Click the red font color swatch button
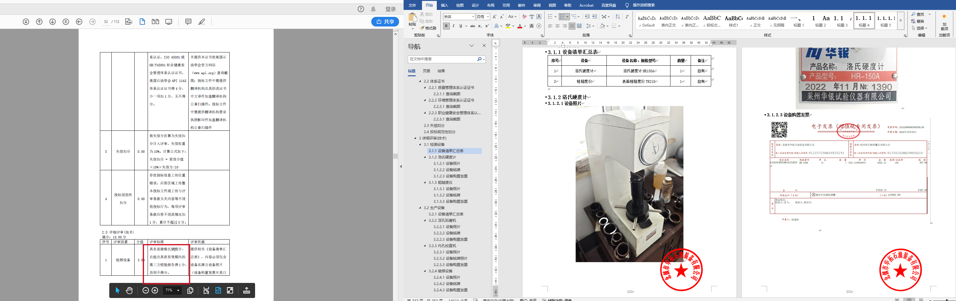The height and width of the screenshot is (301, 956). pyautogui.click(x=520, y=26)
